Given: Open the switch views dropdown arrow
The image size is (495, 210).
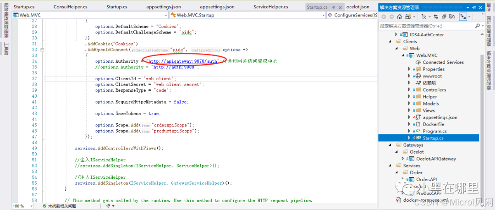Looking at the screenshot, I should [413, 17].
